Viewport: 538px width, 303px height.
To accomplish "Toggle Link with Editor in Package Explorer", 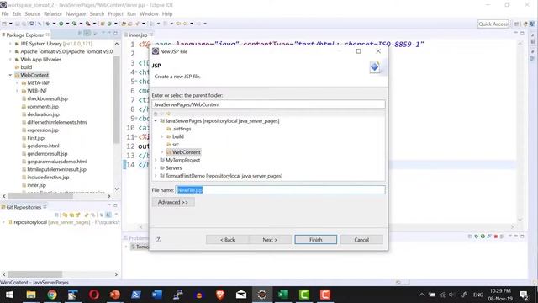I will pos(87,34).
